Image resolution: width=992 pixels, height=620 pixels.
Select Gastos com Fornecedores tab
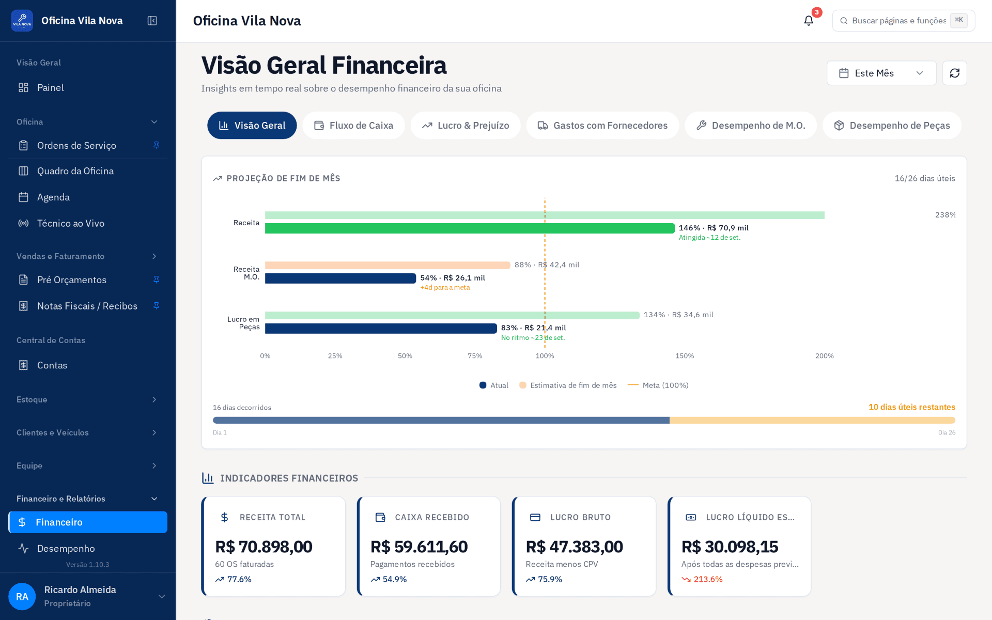click(x=602, y=126)
